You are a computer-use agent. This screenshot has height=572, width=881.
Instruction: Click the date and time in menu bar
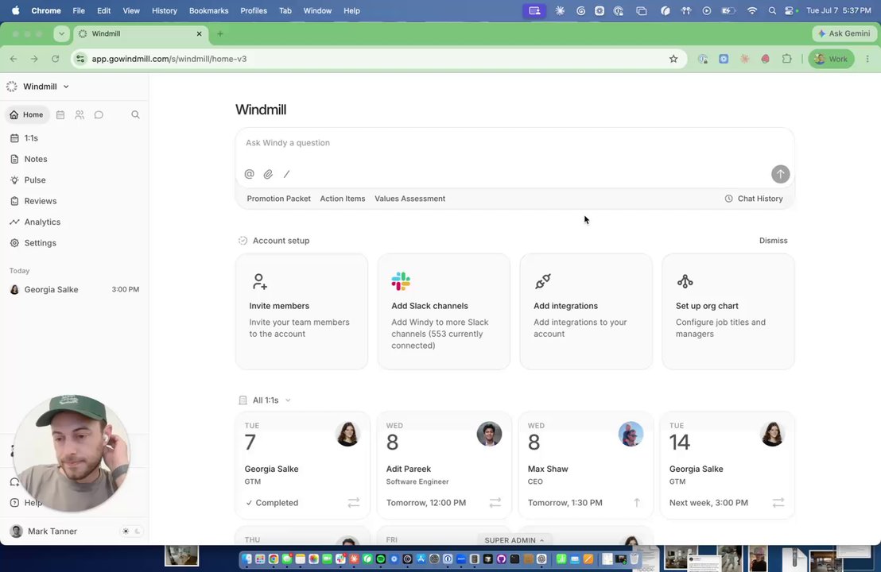[x=838, y=10]
